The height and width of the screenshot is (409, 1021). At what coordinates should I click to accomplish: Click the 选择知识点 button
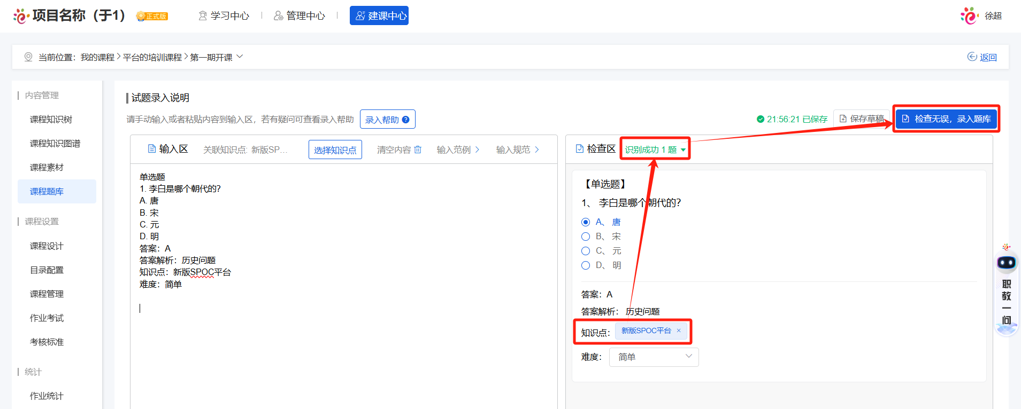click(335, 150)
